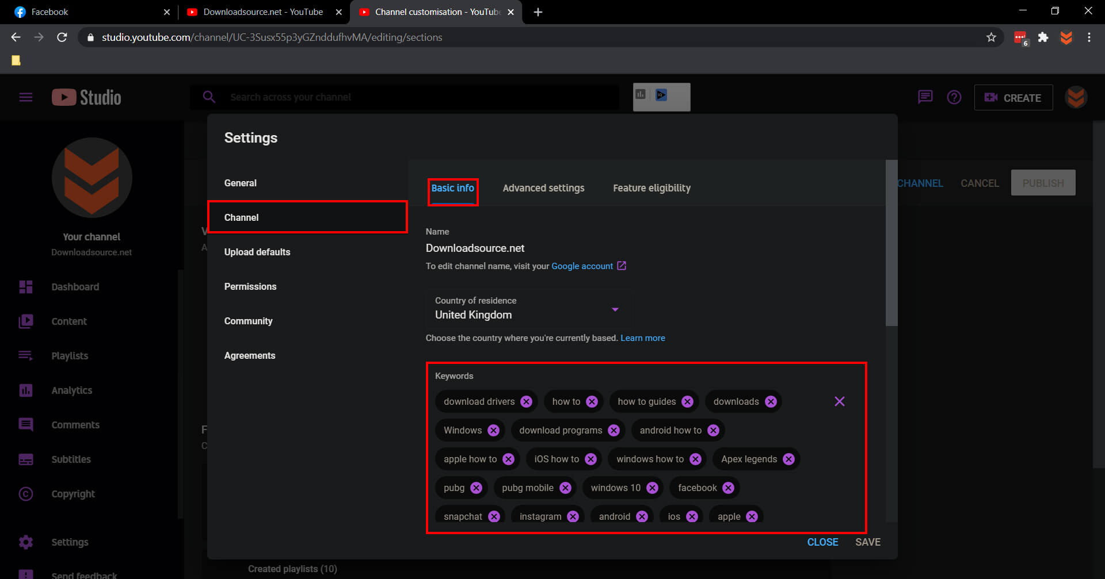
Task: Open the Chrome extensions puzzle icon
Action: tap(1043, 37)
